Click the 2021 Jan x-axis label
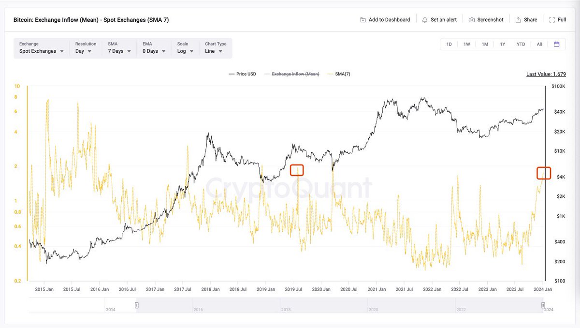The image size is (580, 328). click(x=377, y=289)
